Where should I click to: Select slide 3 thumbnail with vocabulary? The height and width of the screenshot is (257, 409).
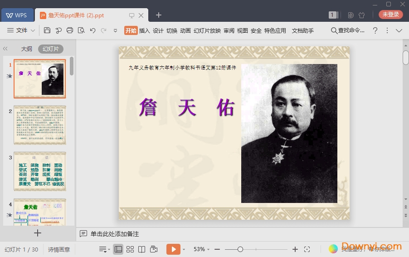(39, 171)
